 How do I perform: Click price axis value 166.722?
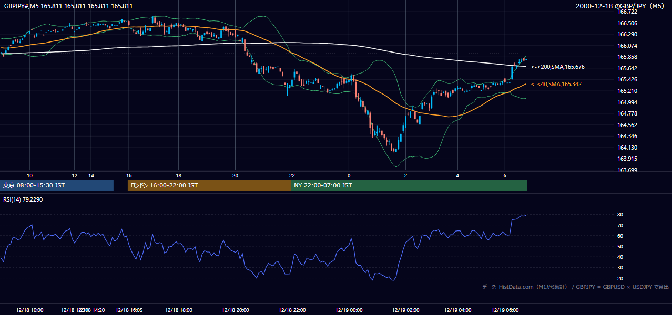tap(627, 12)
